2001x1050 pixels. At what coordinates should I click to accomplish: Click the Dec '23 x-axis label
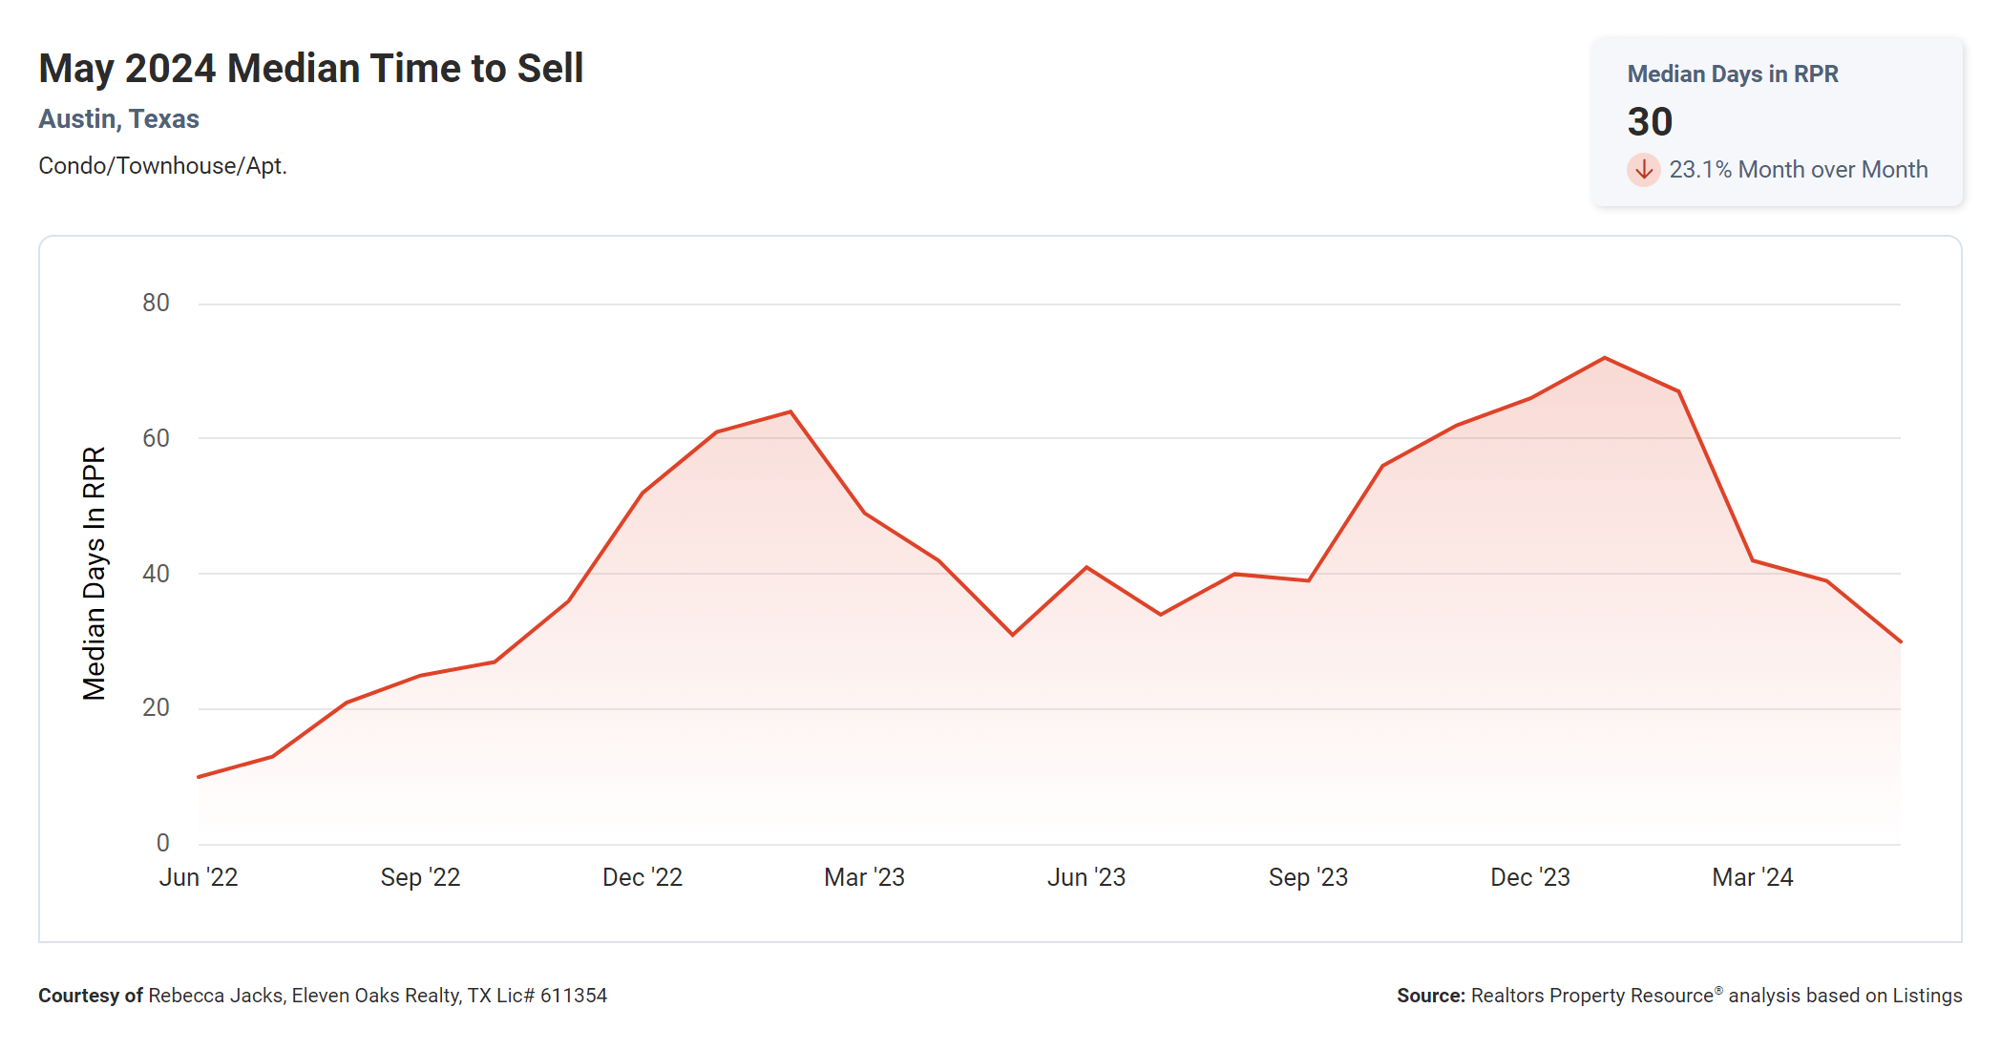point(1530,877)
